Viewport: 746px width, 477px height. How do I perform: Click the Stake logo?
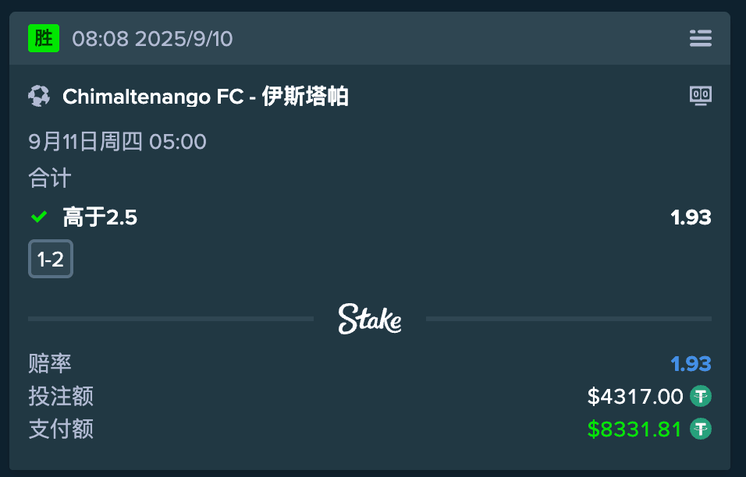[x=370, y=319]
